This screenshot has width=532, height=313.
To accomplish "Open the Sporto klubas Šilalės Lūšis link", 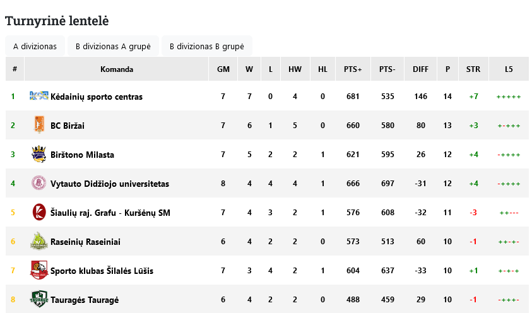I will point(102,271).
